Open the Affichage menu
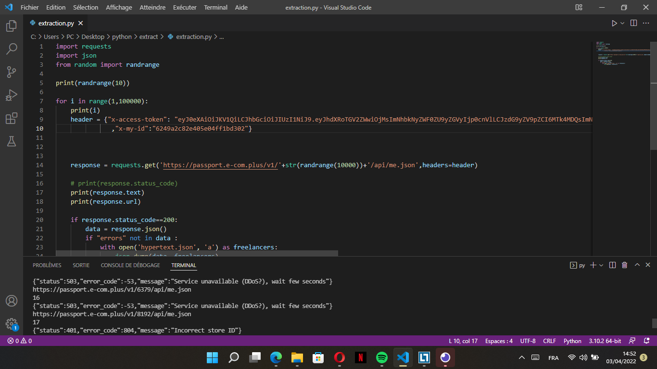 pyautogui.click(x=119, y=7)
